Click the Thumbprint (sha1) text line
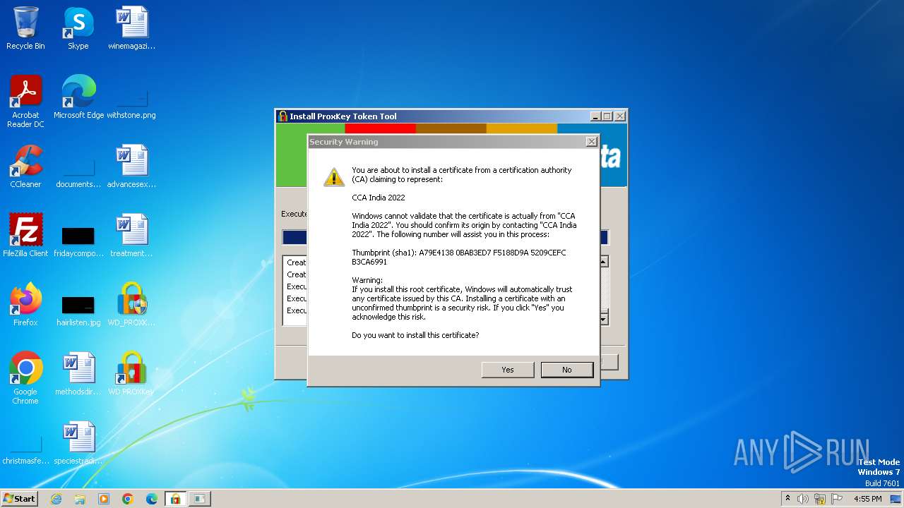904x508 pixels. point(459,257)
